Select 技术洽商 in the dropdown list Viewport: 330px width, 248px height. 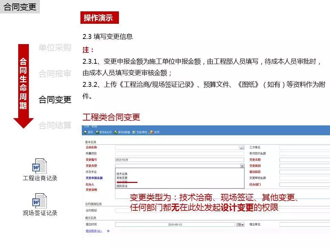tap(122, 174)
